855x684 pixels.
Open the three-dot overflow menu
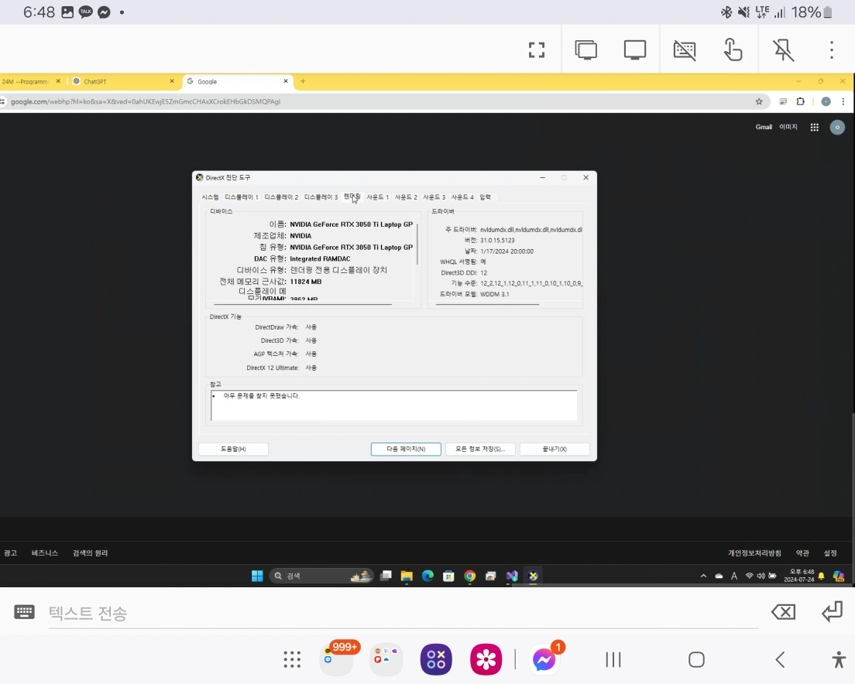point(831,50)
